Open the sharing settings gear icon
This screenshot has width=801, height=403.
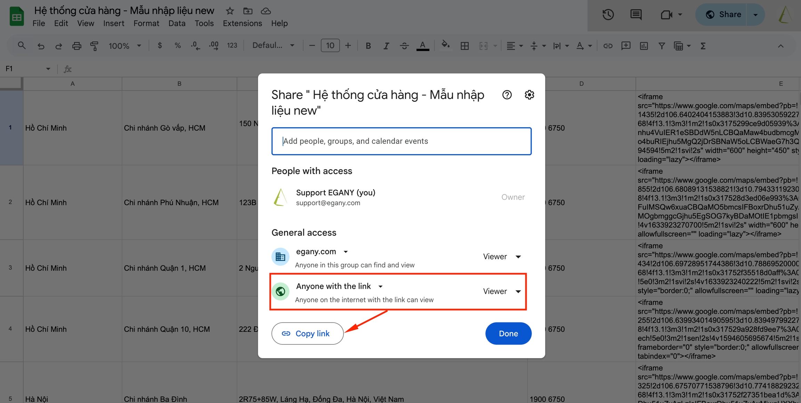529,95
